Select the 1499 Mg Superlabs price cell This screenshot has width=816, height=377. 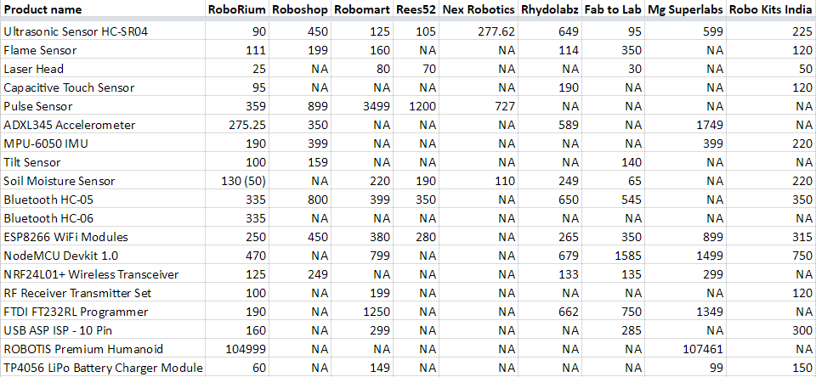(x=685, y=256)
